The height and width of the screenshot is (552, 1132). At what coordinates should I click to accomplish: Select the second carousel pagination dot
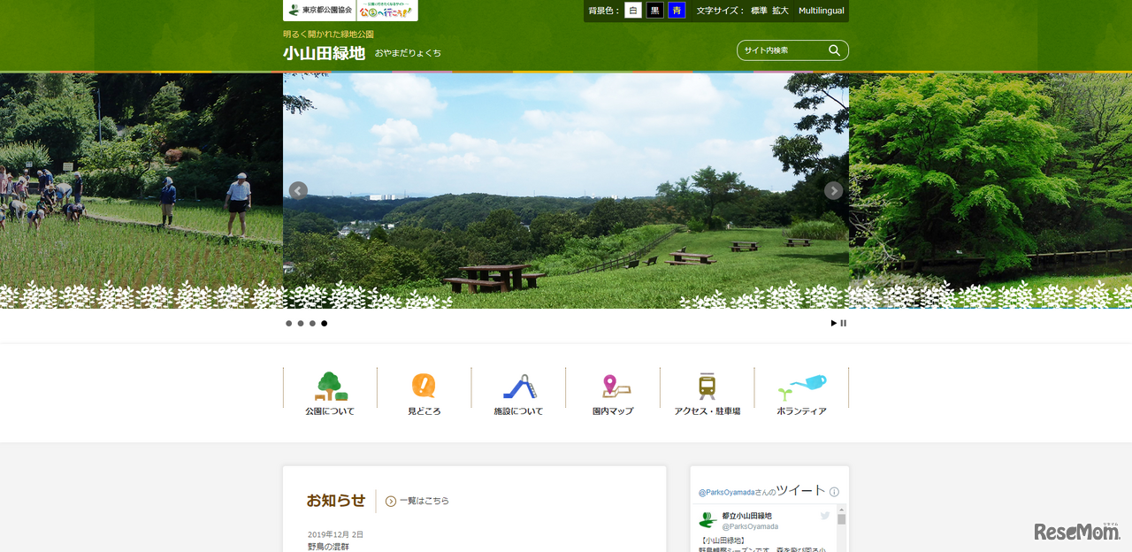(x=300, y=323)
